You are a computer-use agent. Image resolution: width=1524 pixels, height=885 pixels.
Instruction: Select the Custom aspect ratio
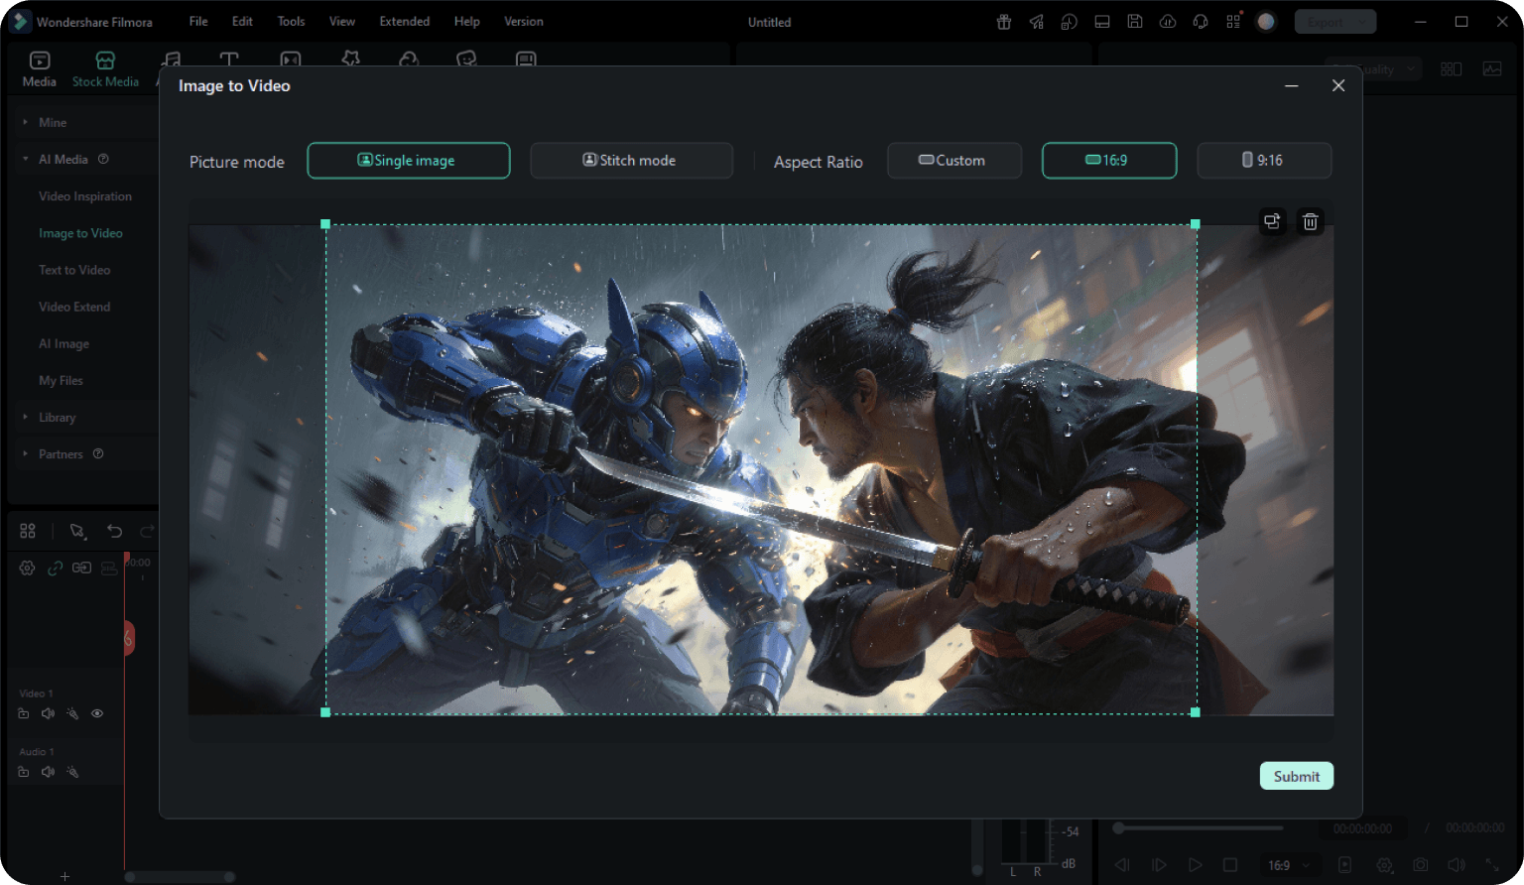tap(954, 161)
